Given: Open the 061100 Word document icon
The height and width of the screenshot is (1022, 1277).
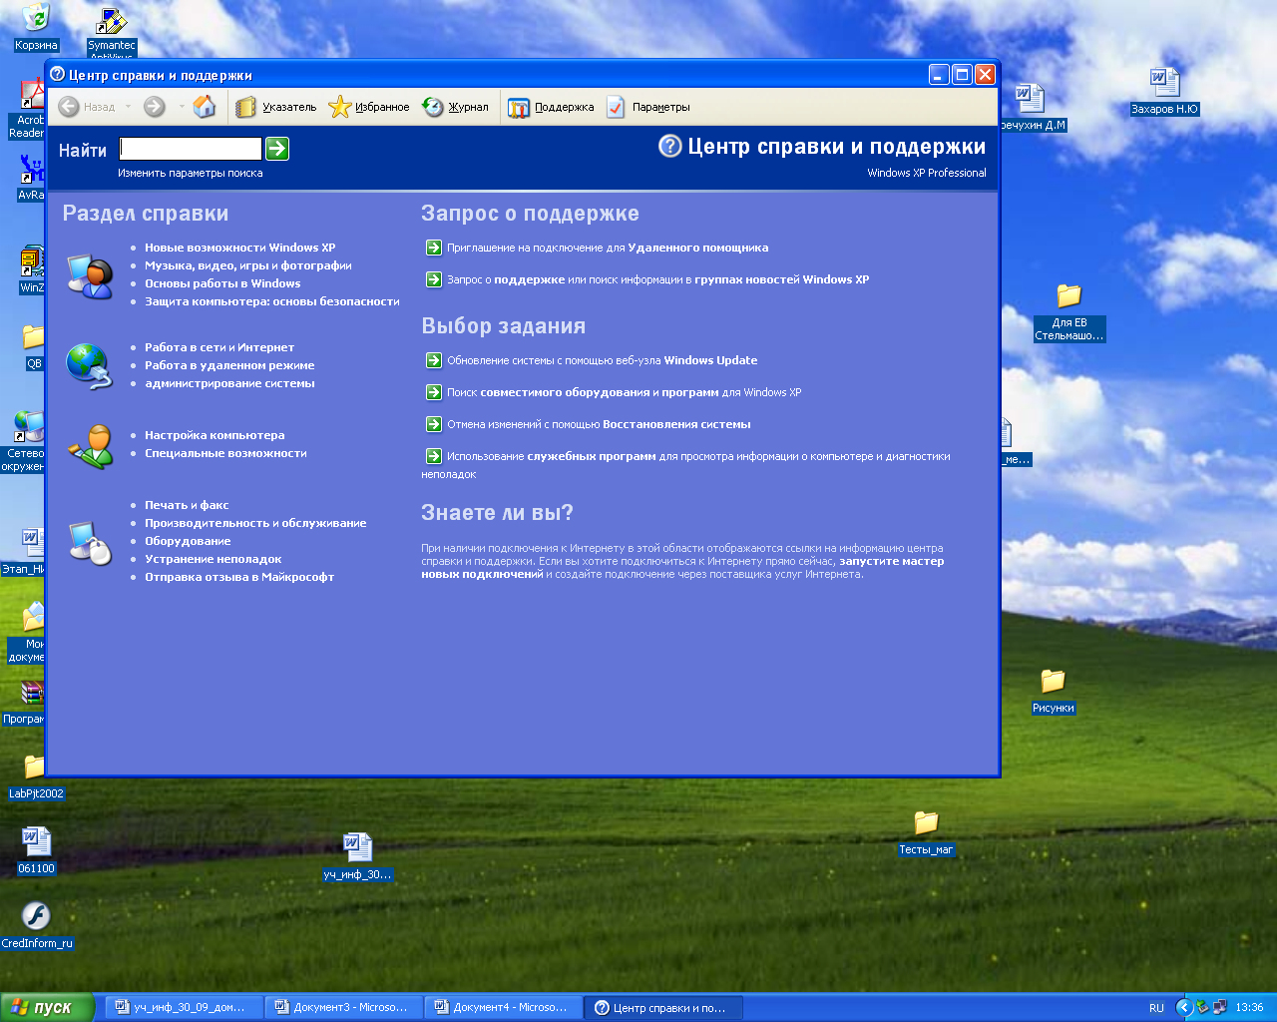Looking at the screenshot, I should (36, 851).
